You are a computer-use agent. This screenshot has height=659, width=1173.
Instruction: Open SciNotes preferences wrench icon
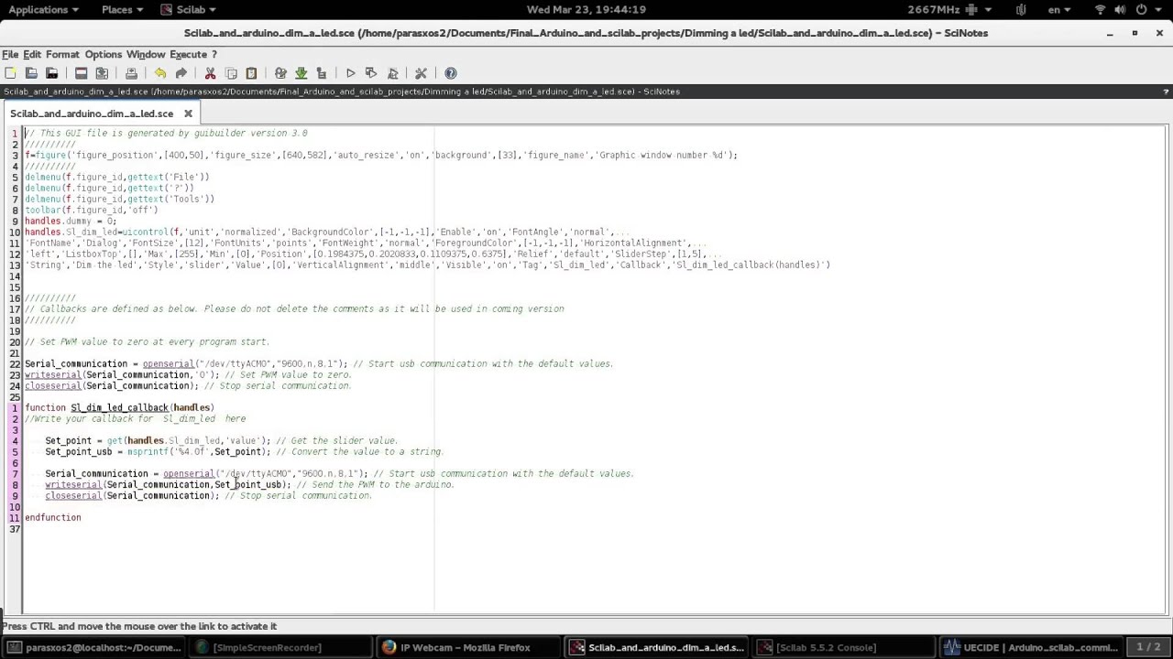point(422,73)
